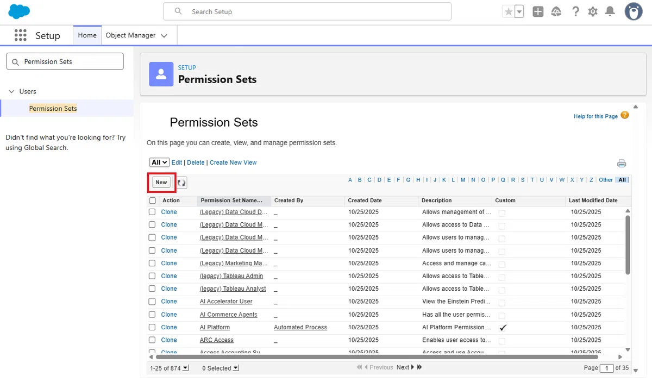Image resolution: width=652 pixels, height=382 pixels.
Task: Check the (legacy) Tableau Analyst row checkbox
Action: 152,289
